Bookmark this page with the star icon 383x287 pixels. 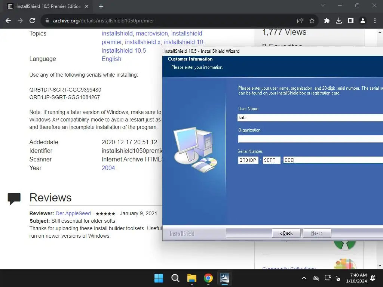[312, 21]
